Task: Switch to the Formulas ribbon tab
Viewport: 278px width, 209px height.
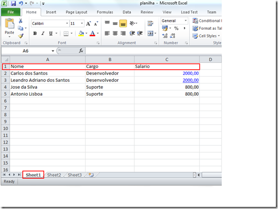Action: pyautogui.click(x=105, y=12)
